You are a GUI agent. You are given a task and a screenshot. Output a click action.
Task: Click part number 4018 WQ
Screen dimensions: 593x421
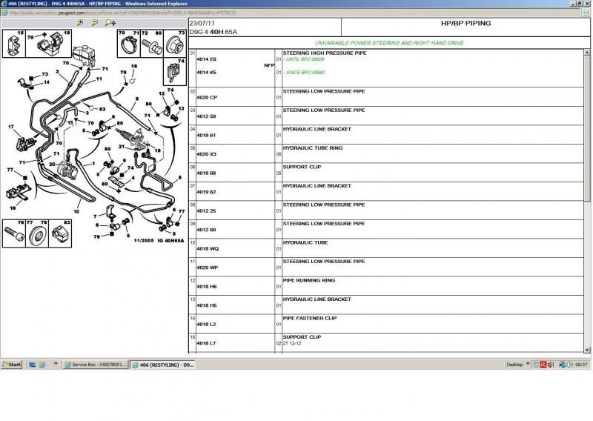pos(208,248)
